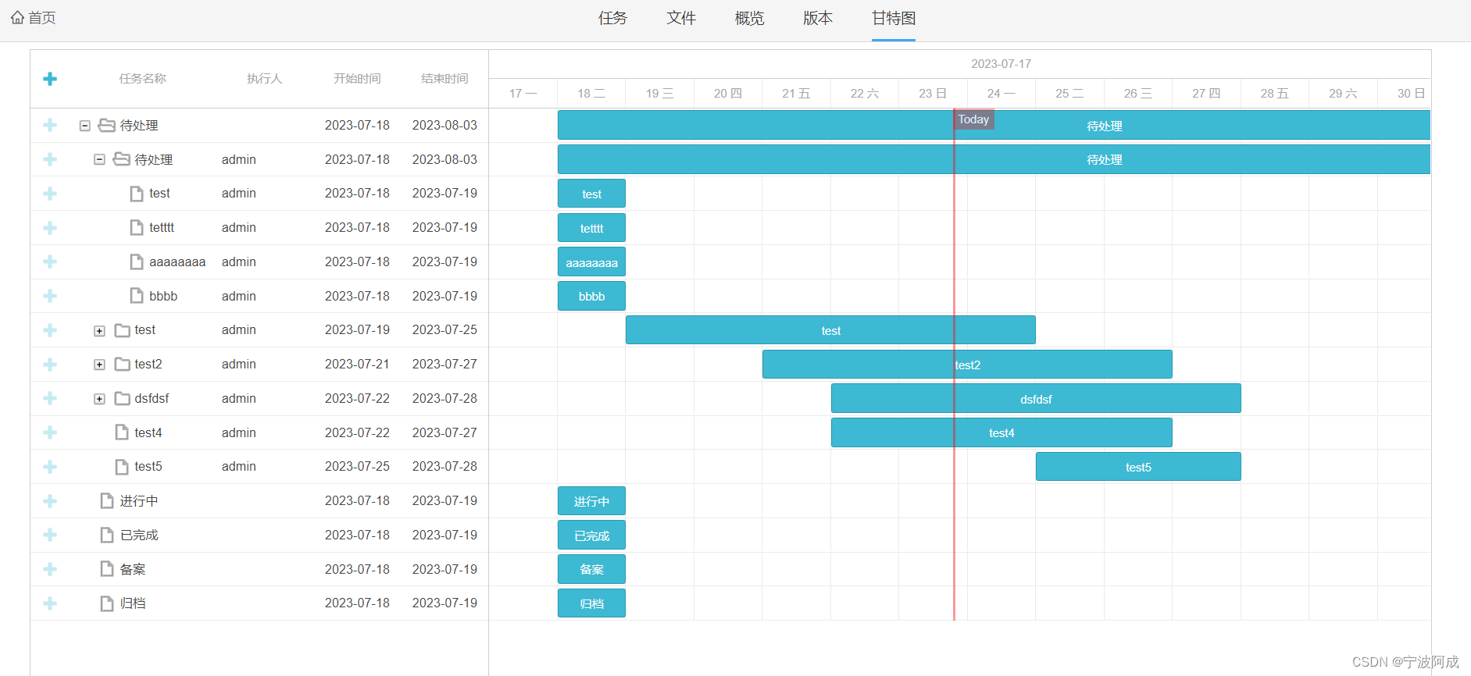
Task: Click plus icon on bbbb row
Action: pos(50,296)
